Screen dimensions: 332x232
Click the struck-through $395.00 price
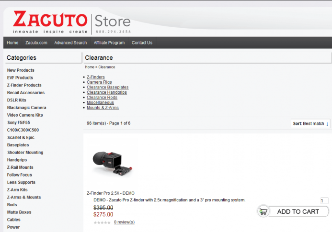(103, 208)
